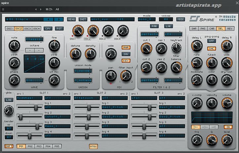Toggle the DRFT button
Image resolution: width=239 pixels, height=153 pixels.
[9, 146]
